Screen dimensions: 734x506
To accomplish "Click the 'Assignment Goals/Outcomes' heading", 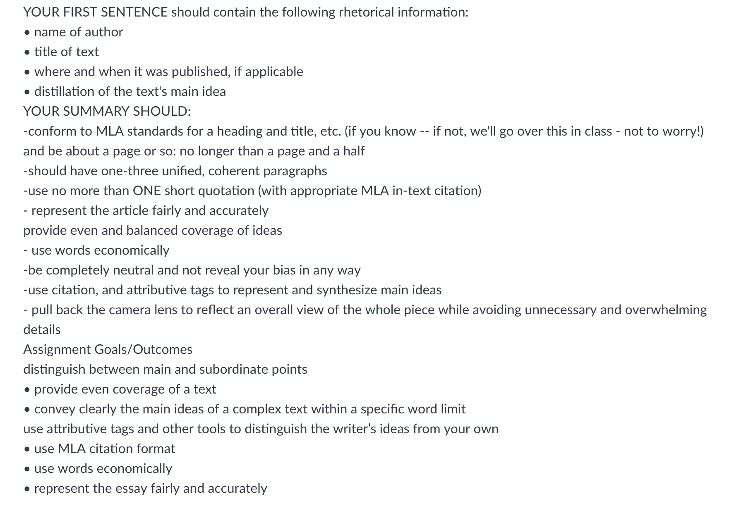I will pyautogui.click(x=108, y=349).
